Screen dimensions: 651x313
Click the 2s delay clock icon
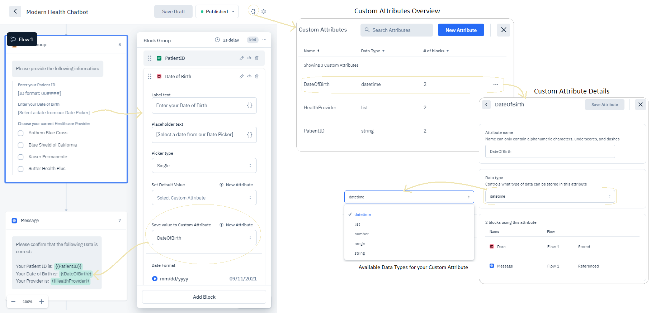(217, 40)
